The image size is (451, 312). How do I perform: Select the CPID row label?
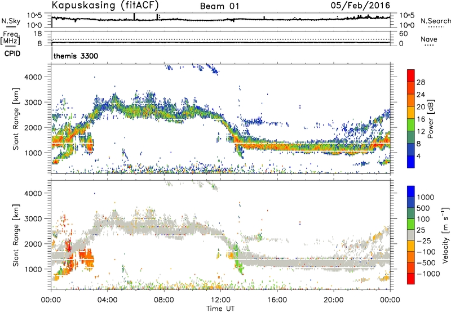coord(12,54)
